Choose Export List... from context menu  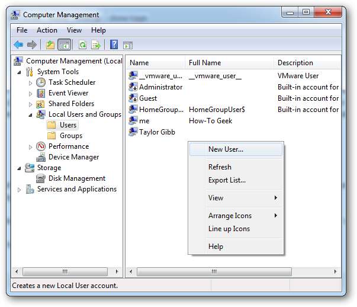236,180
